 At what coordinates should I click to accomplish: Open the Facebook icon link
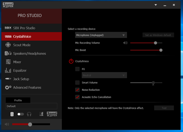pos(41,114)
